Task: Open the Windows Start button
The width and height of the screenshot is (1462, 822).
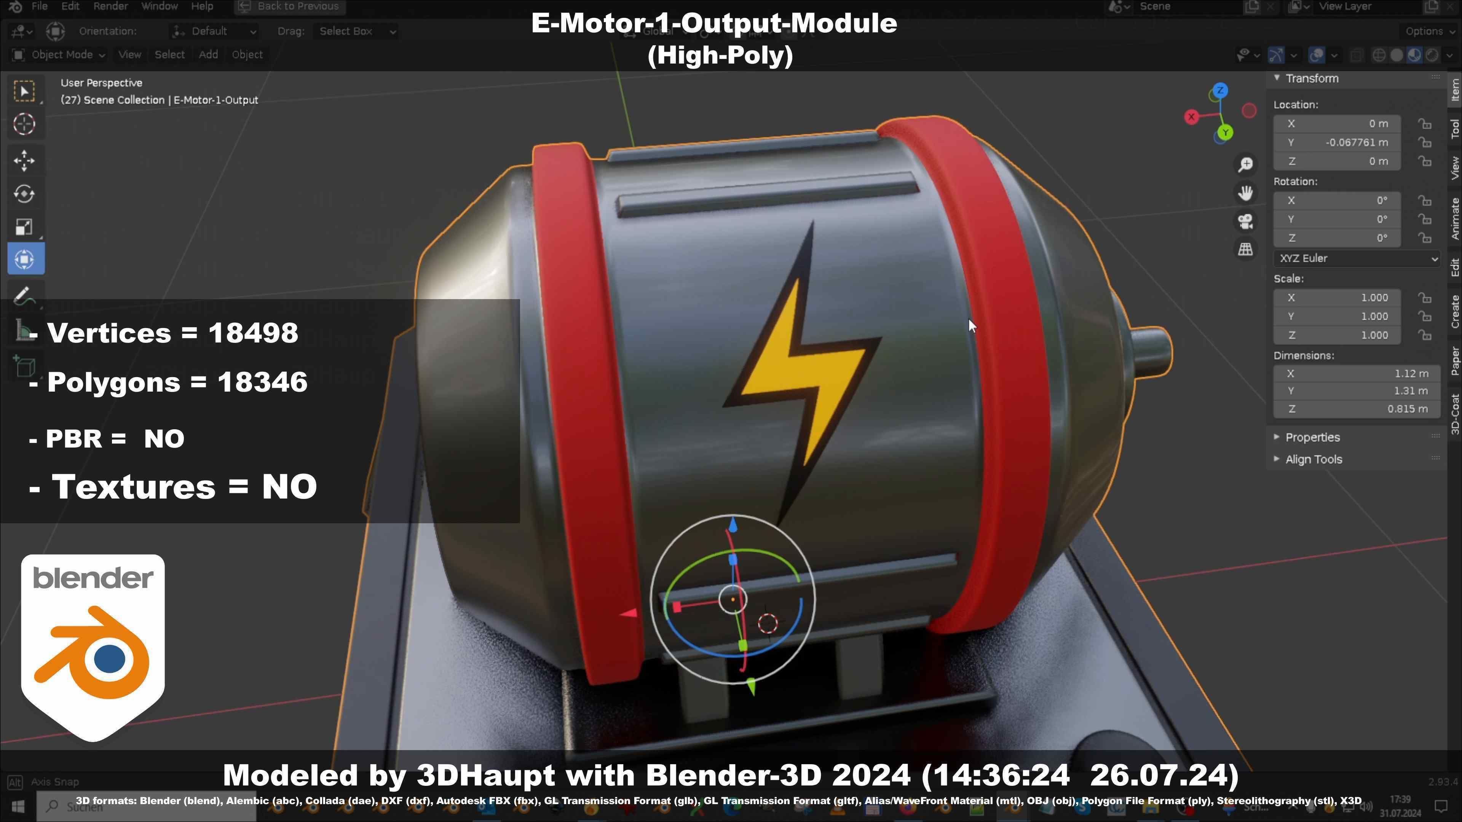Action: [18, 806]
